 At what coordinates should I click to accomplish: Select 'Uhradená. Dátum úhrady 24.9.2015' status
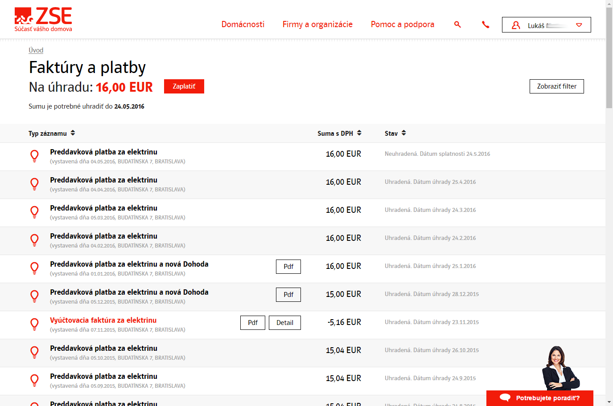pos(430,378)
